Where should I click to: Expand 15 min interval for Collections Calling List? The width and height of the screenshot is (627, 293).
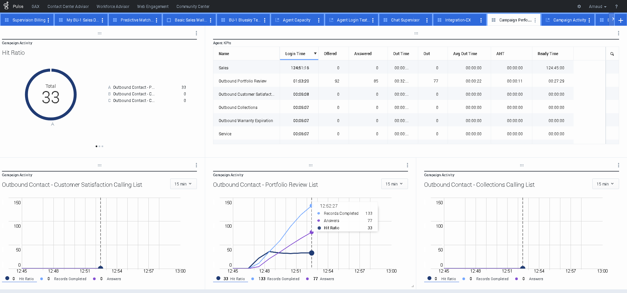(605, 184)
